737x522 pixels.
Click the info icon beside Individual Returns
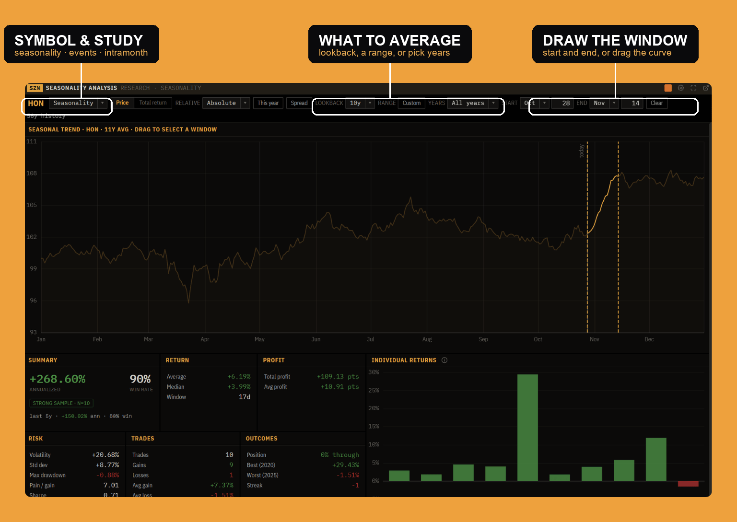coord(445,360)
